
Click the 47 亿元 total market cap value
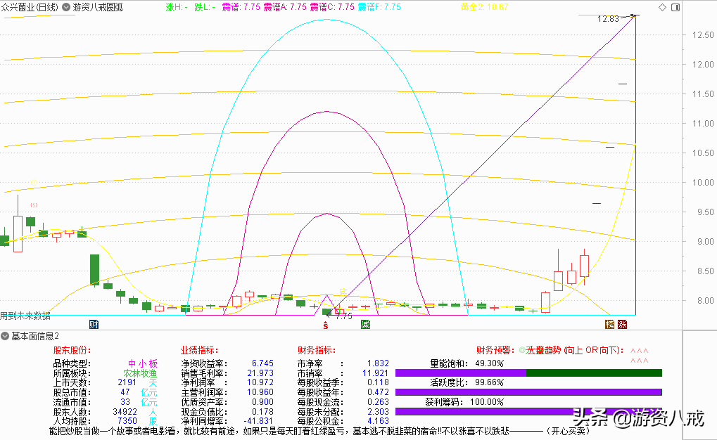139,392
